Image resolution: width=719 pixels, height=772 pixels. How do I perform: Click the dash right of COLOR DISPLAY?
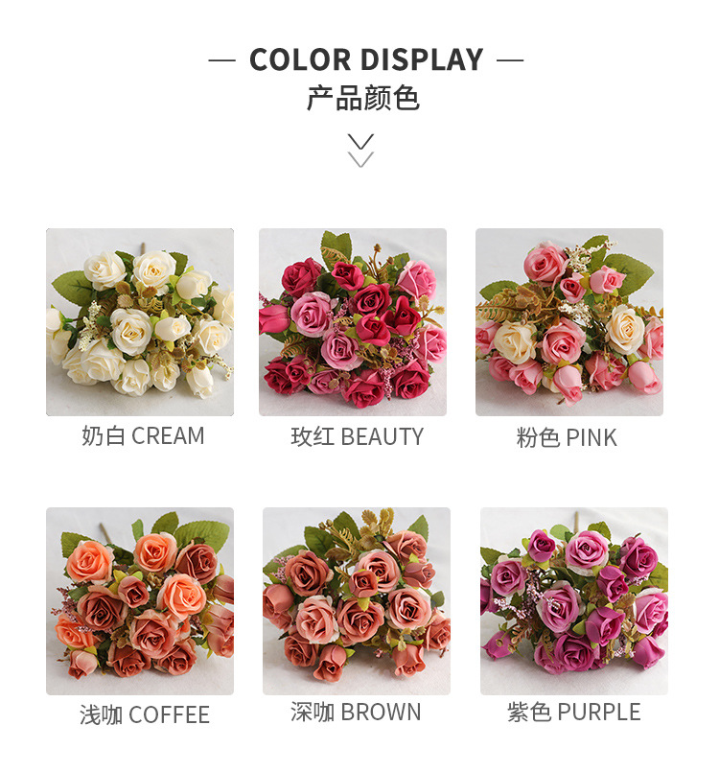(510, 60)
